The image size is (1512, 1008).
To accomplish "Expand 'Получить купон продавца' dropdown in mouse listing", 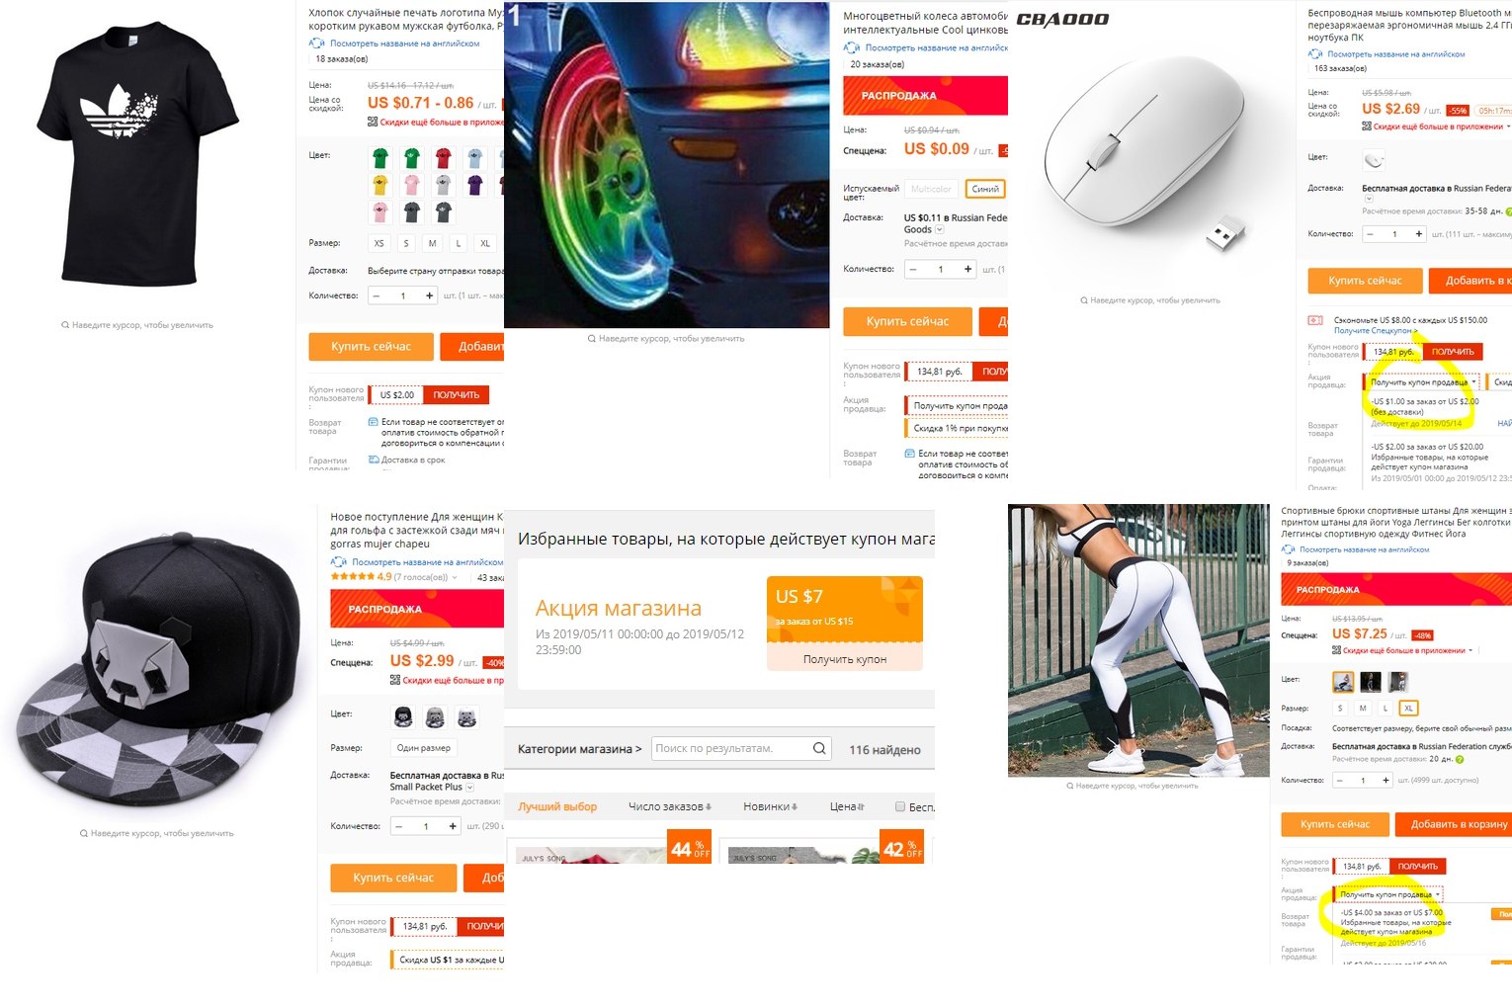I will point(1423,381).
